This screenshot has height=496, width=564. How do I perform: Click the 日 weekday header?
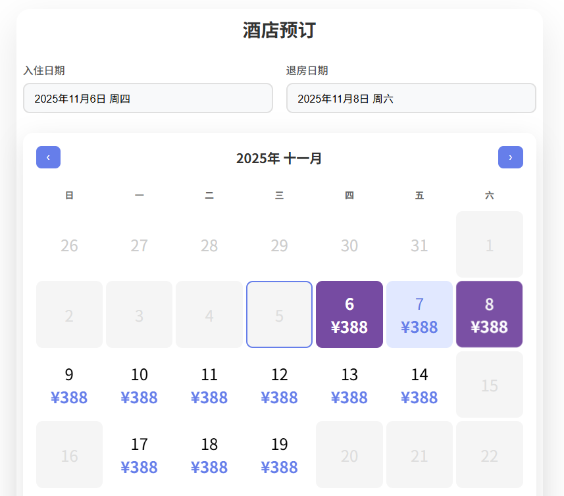69,195
